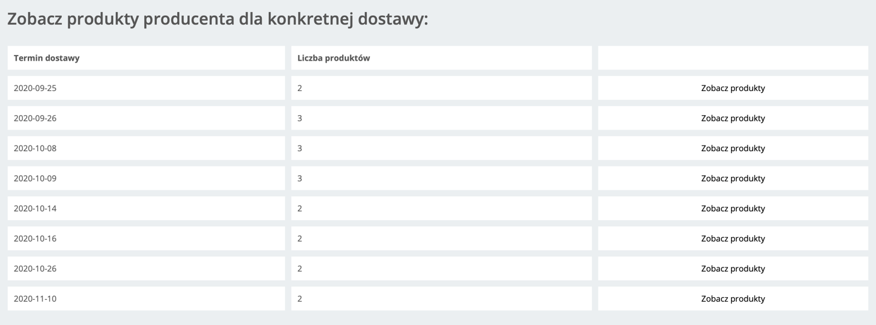Open Zobacz produkty for 2020-10-09 delivery
This screenshot has width=876, height=325.
point(733,178)
